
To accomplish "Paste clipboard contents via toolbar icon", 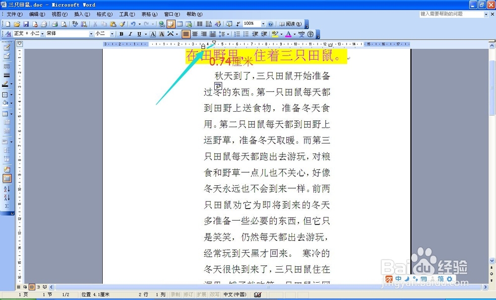I will [x=113, y=24].
